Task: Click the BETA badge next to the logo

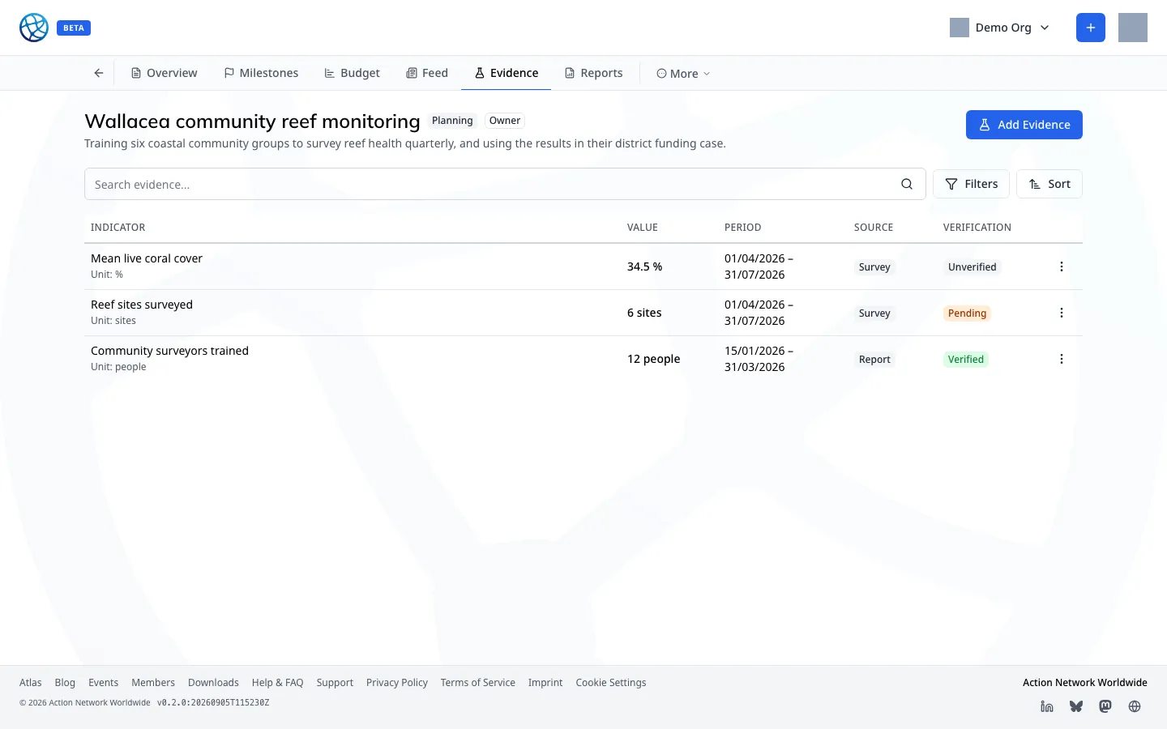Action: (x=74, y=28)
